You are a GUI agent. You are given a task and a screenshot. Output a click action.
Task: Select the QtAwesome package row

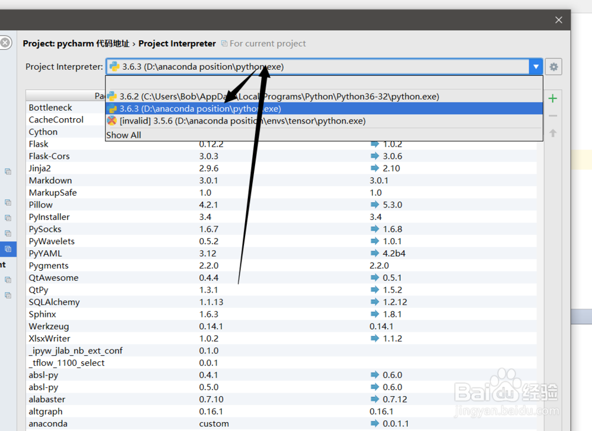[x=281, y=277]
